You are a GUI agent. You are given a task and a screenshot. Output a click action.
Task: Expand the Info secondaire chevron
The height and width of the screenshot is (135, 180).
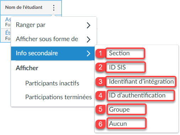(88, 54)
